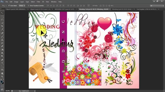Click the Ps application logo

tap(2, 2)
